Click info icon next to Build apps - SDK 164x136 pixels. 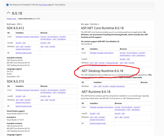(x=21, y=24)
